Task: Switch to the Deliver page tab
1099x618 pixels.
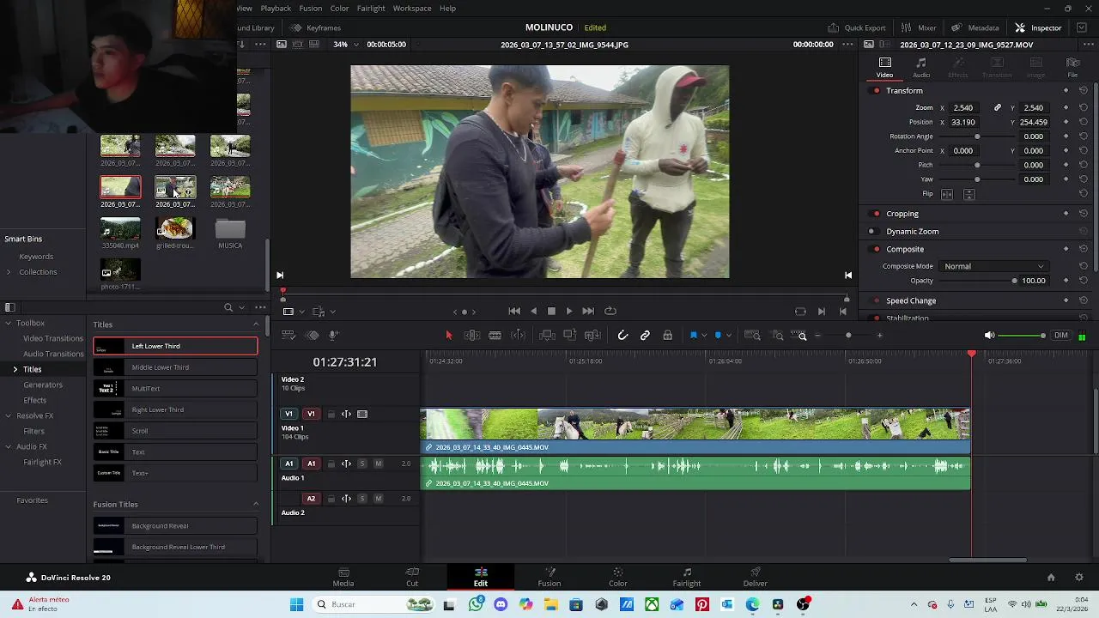Action: point(756,578)
